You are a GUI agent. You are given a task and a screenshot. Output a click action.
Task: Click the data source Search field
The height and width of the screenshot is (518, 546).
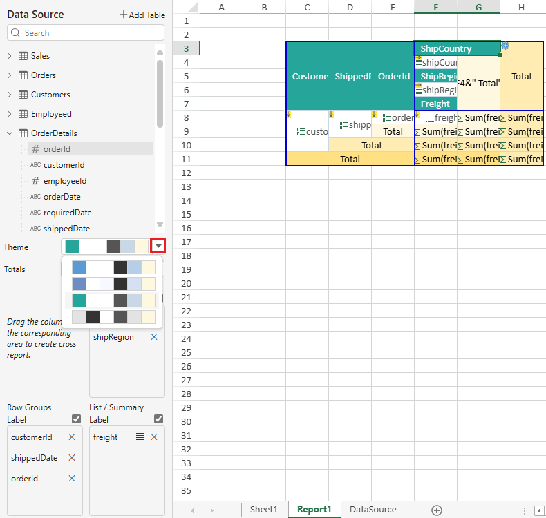coord(86,32)
